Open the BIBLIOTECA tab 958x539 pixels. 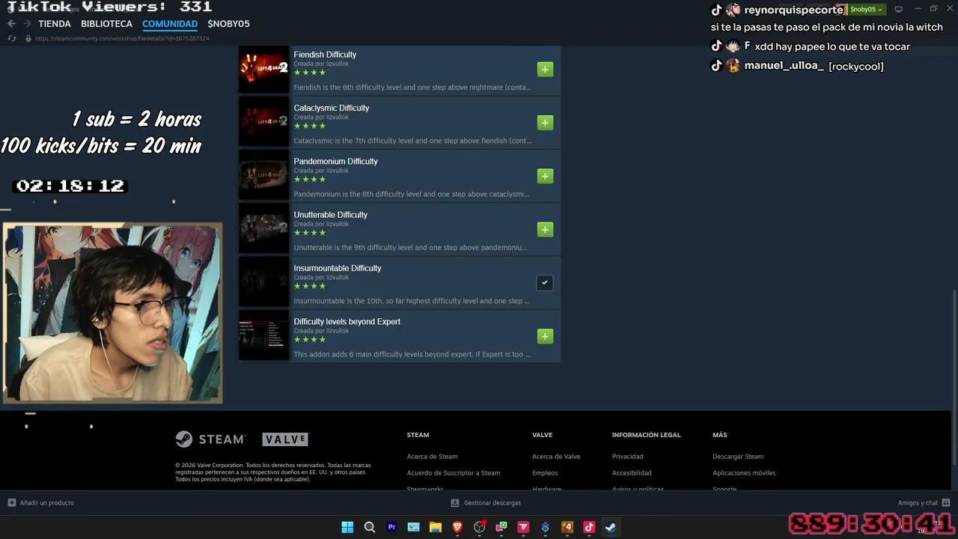[106, 24]
